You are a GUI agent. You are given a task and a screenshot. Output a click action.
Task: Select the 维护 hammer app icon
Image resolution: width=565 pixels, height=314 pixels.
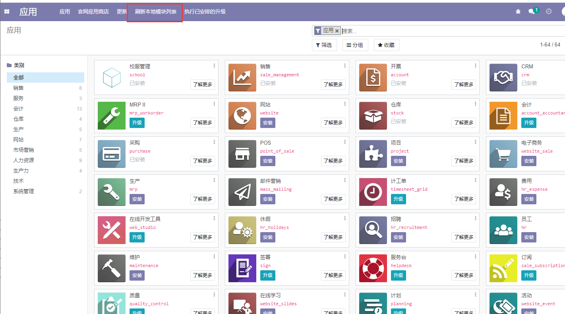tap(112, 268)
